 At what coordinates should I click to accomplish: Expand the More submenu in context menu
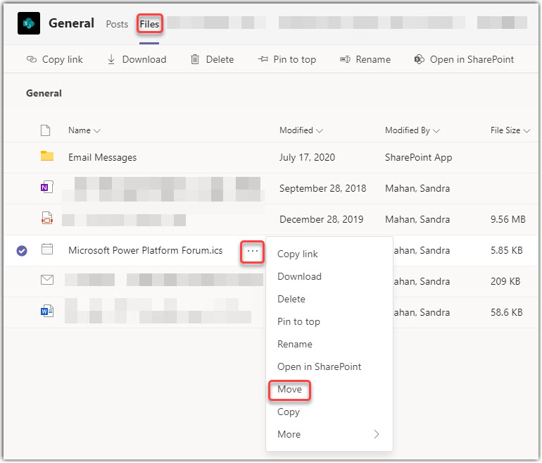[328, 434]
